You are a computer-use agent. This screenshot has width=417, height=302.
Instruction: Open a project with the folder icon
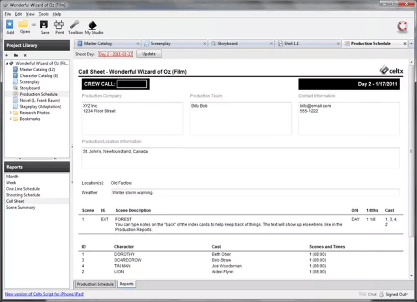click(24, 24)
